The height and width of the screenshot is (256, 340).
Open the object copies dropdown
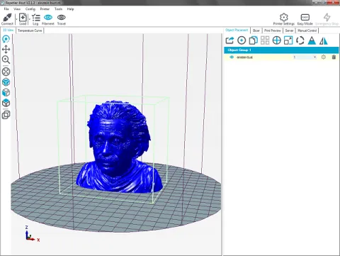click(305, 57)
